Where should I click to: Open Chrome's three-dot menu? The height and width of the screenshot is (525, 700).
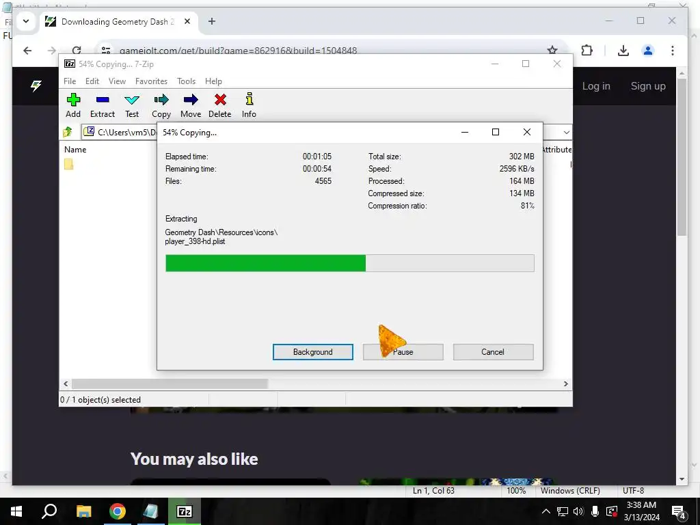pyautogui.click(x=673, y=51)
